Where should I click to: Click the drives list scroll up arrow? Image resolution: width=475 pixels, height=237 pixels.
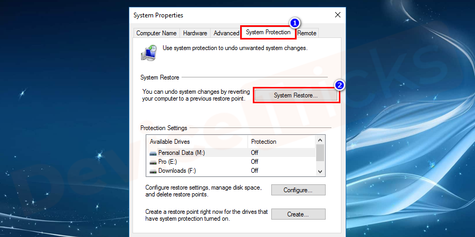(320, 141)
